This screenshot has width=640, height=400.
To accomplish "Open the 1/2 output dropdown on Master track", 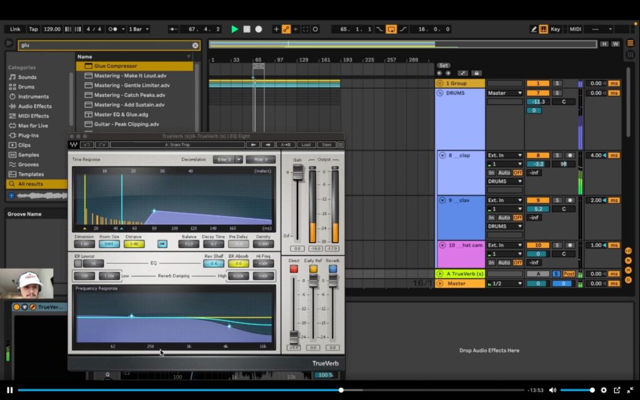I will click(504, 283).
